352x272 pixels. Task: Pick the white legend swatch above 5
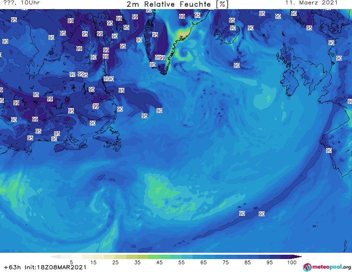[x=77, y=257]
